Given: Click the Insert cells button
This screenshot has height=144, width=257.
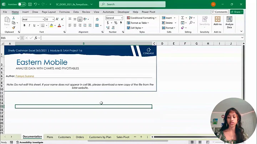Looking at the screenshot, I should click(x=168, y=18).
